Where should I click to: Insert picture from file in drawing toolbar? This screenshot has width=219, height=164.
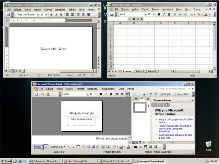pos(108,147)
